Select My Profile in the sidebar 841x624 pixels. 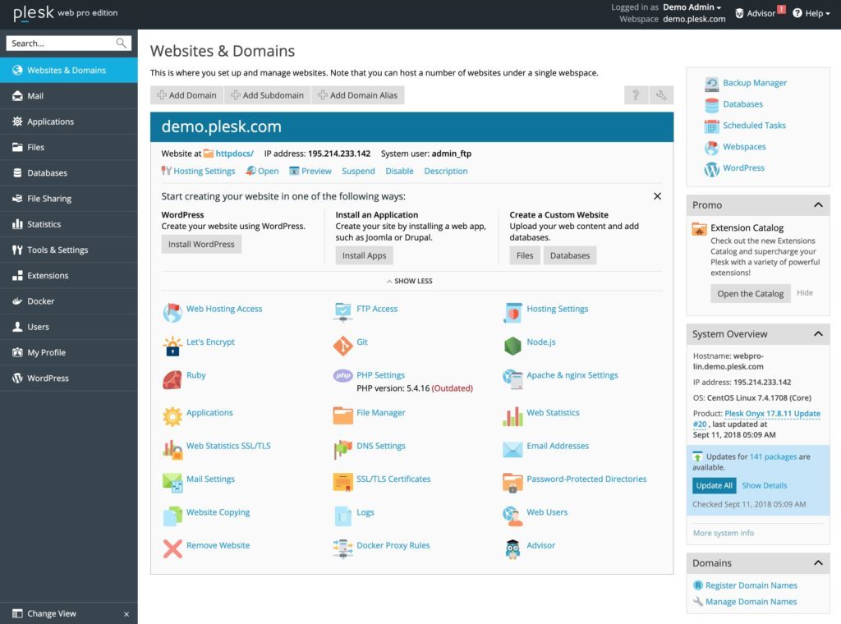69,353
